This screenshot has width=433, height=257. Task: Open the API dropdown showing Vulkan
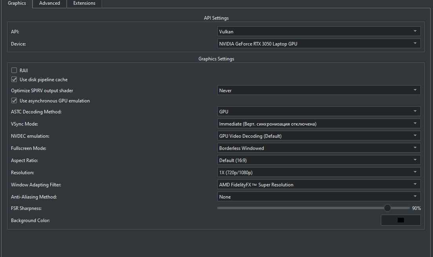[x=319, y=31]
